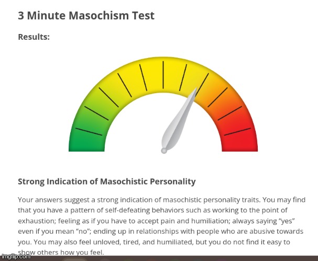Click Strong Indication of Masochistic Personality heading
The width and height of the screenshot is (318, 261).
pos(107,181)
